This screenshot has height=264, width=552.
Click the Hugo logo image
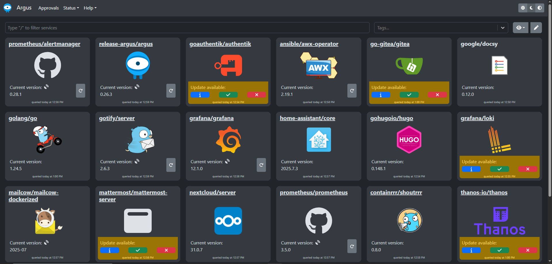coord(409,140)
